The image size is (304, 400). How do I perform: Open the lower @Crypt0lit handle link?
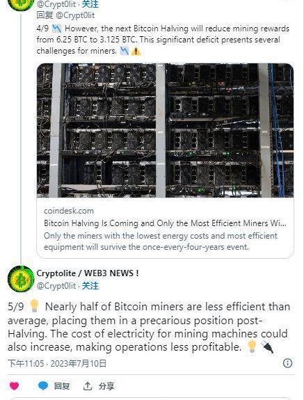[56, 286]
